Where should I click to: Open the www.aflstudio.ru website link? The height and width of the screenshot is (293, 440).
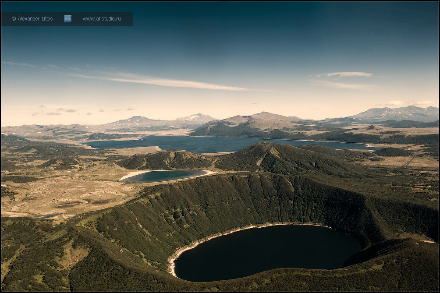tap(102, 19)
